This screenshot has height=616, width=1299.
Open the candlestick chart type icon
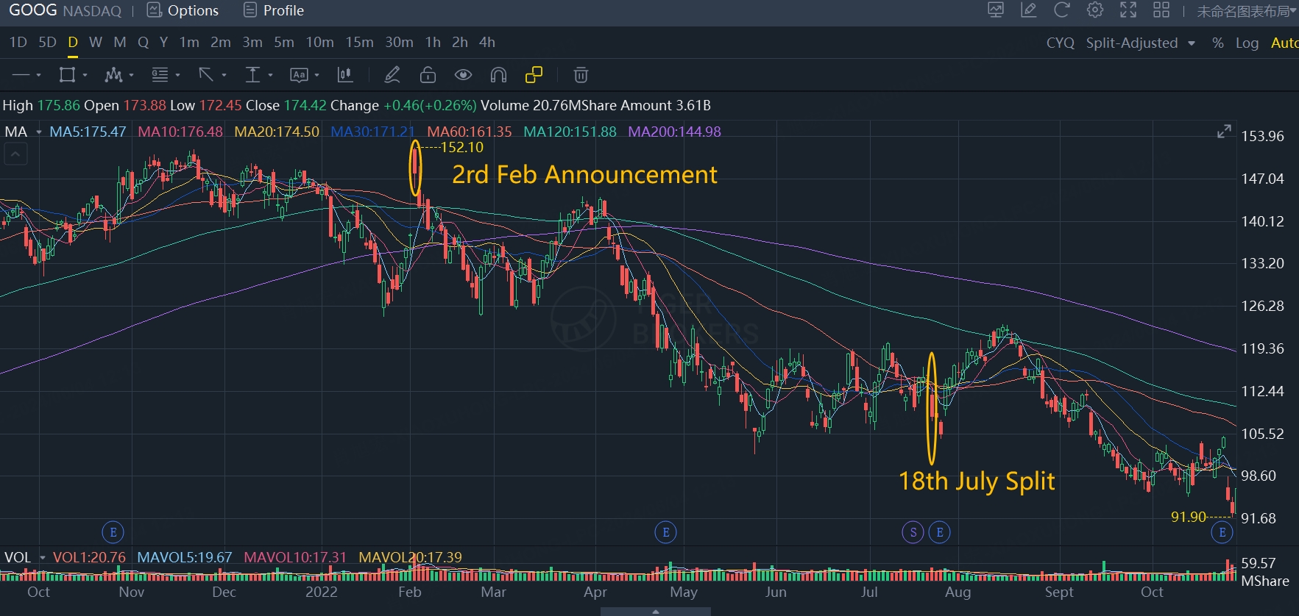click(x=344, y=75)
